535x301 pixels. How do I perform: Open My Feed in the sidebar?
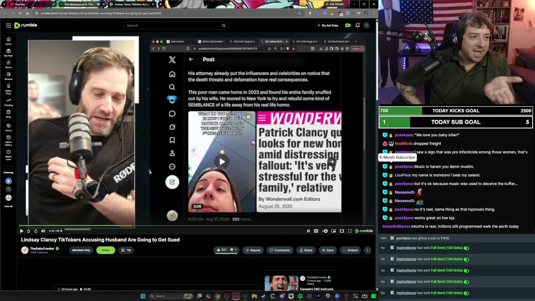coord(8,53)
